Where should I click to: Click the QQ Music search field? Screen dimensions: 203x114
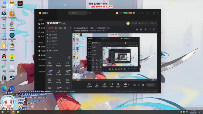(x=78, y=13)
